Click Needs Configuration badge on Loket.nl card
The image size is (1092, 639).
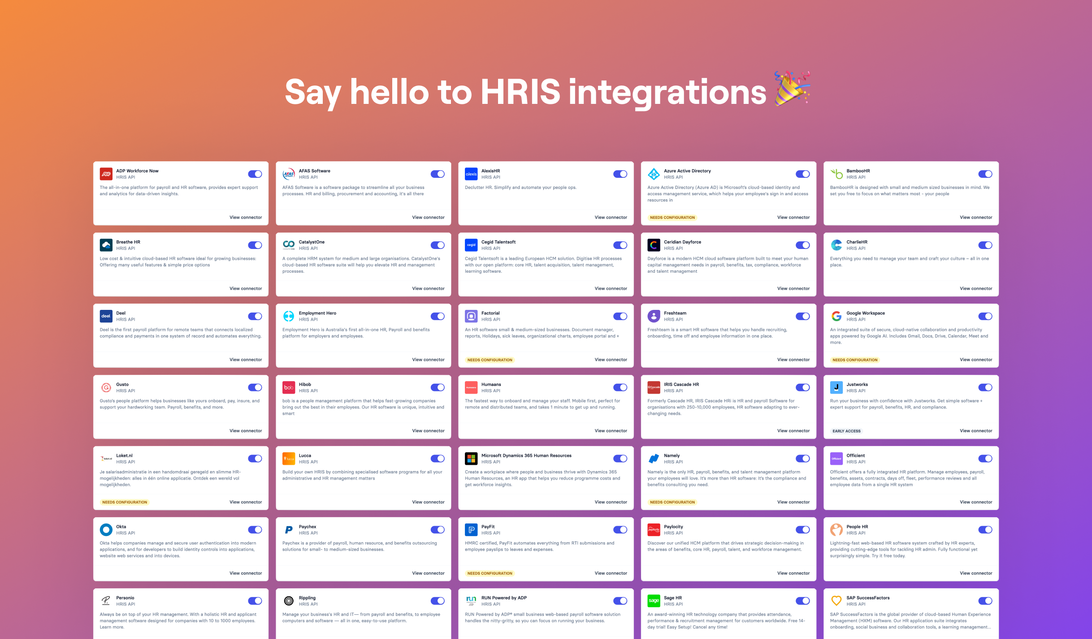click(x=125, y=502)
